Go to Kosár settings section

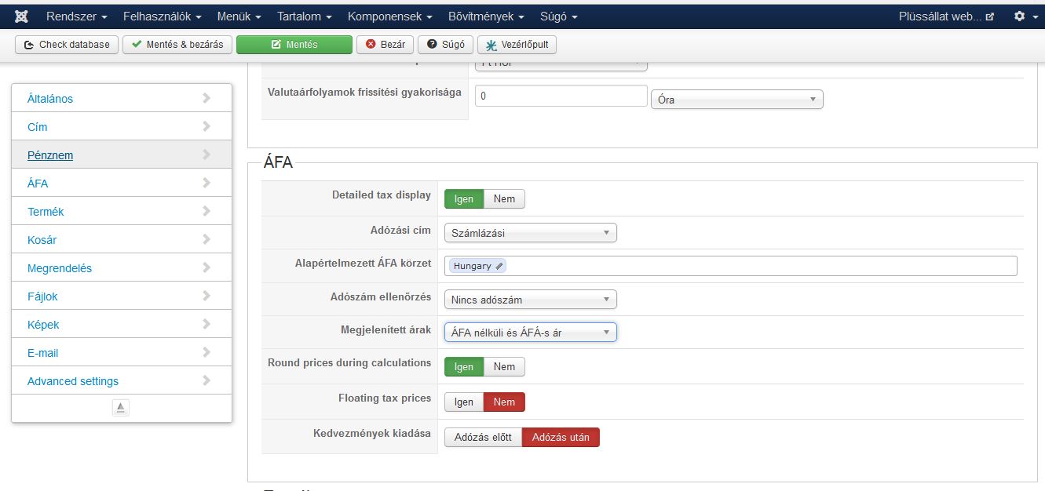point(122,239)
